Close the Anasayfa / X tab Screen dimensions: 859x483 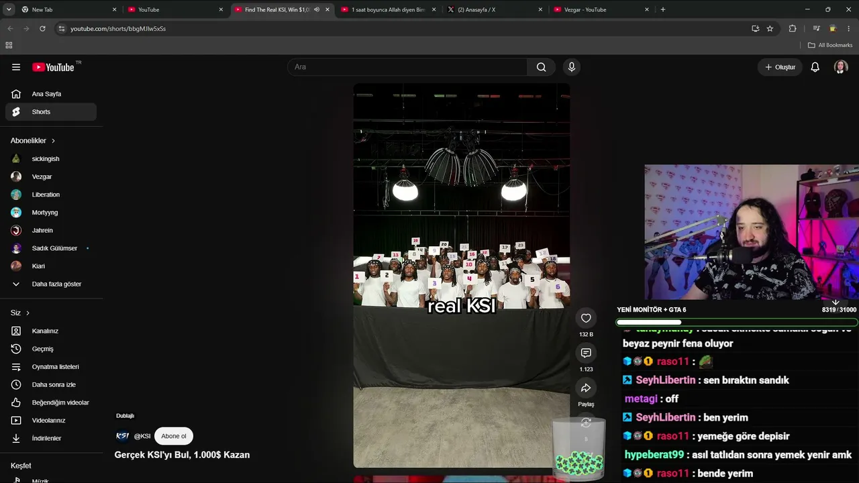[x=540, y=9]
